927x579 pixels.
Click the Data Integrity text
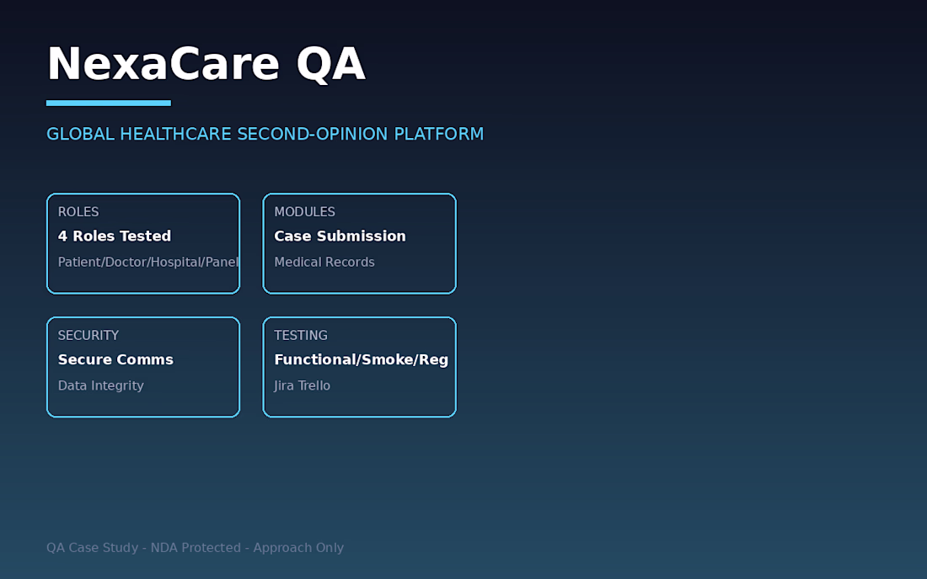click(x=100, y=385)
